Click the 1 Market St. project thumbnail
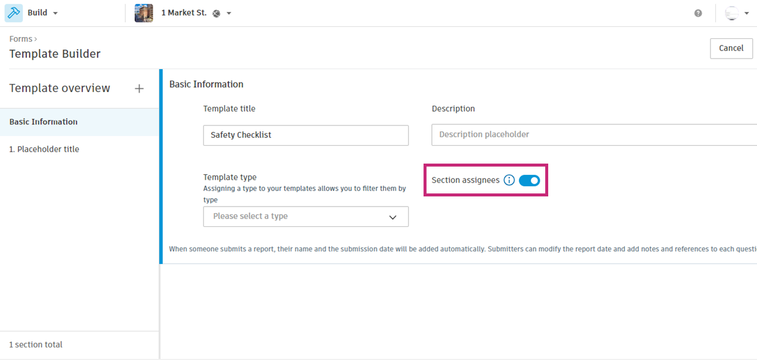This screenshot has width=757, height=360. click(x=144, y=13)
